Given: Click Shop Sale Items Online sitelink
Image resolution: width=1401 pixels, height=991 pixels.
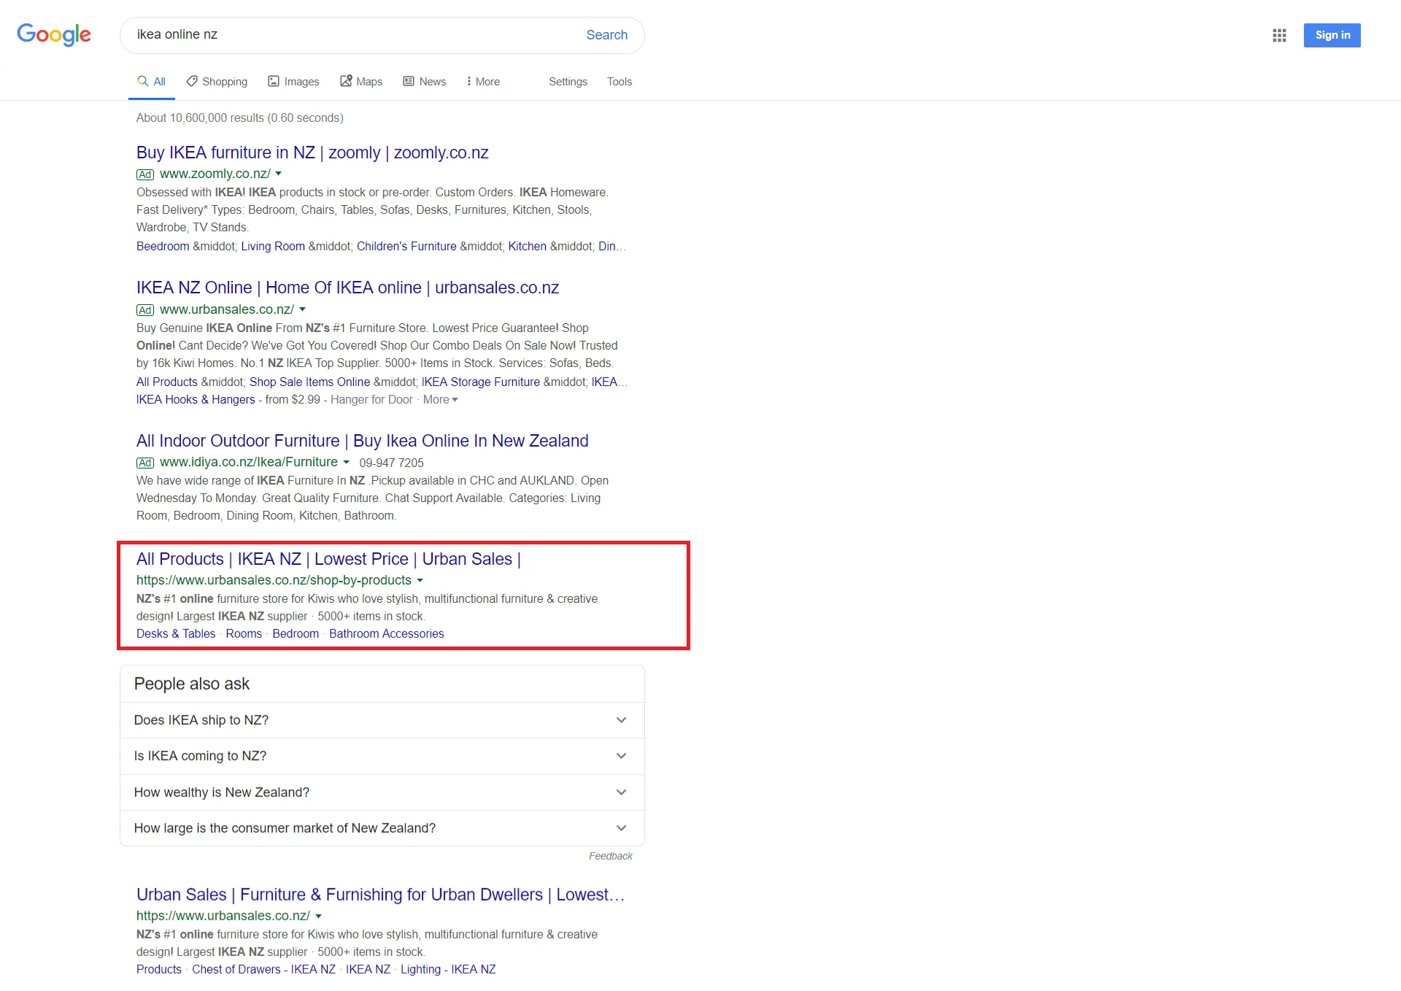Looking at the screenshot, I should (x=309, y=382).
